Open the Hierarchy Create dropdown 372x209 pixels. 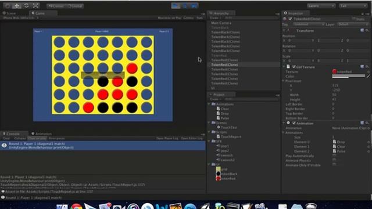coord(215,18)
